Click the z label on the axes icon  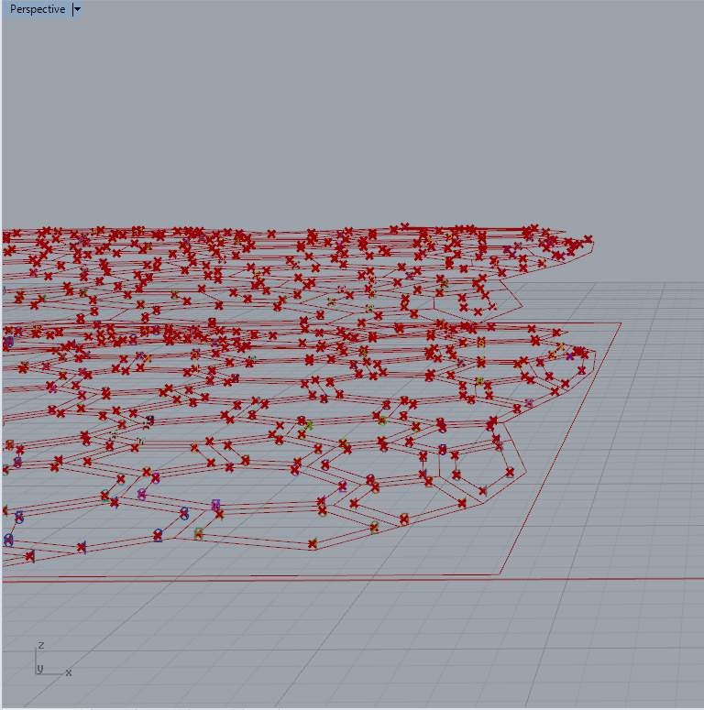click(x=41, y=646)
